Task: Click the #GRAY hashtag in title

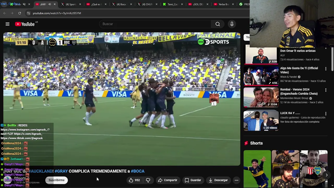Action: pyautogui.click(x=61, y=171)
